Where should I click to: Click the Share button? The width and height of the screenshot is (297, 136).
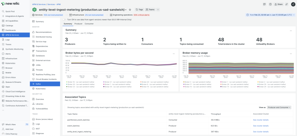279,4
